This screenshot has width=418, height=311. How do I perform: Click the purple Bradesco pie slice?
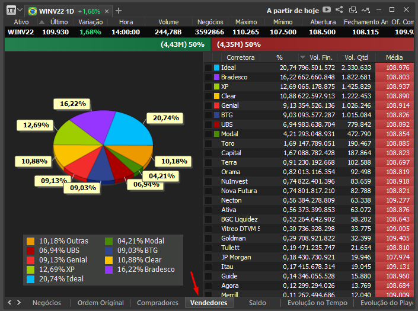(95, 123)
